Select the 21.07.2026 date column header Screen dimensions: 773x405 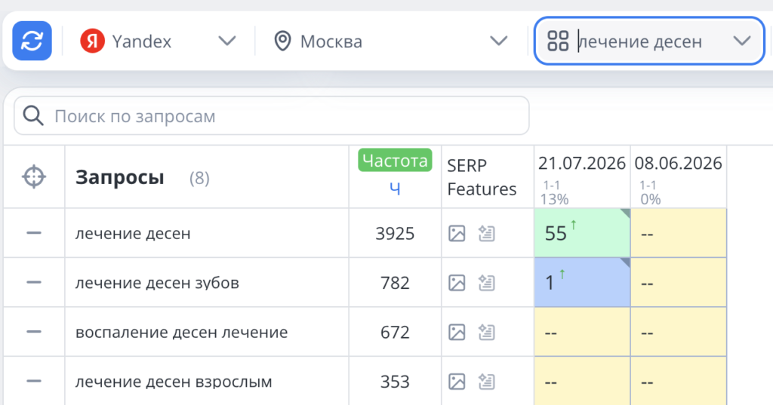coord(582,177)
